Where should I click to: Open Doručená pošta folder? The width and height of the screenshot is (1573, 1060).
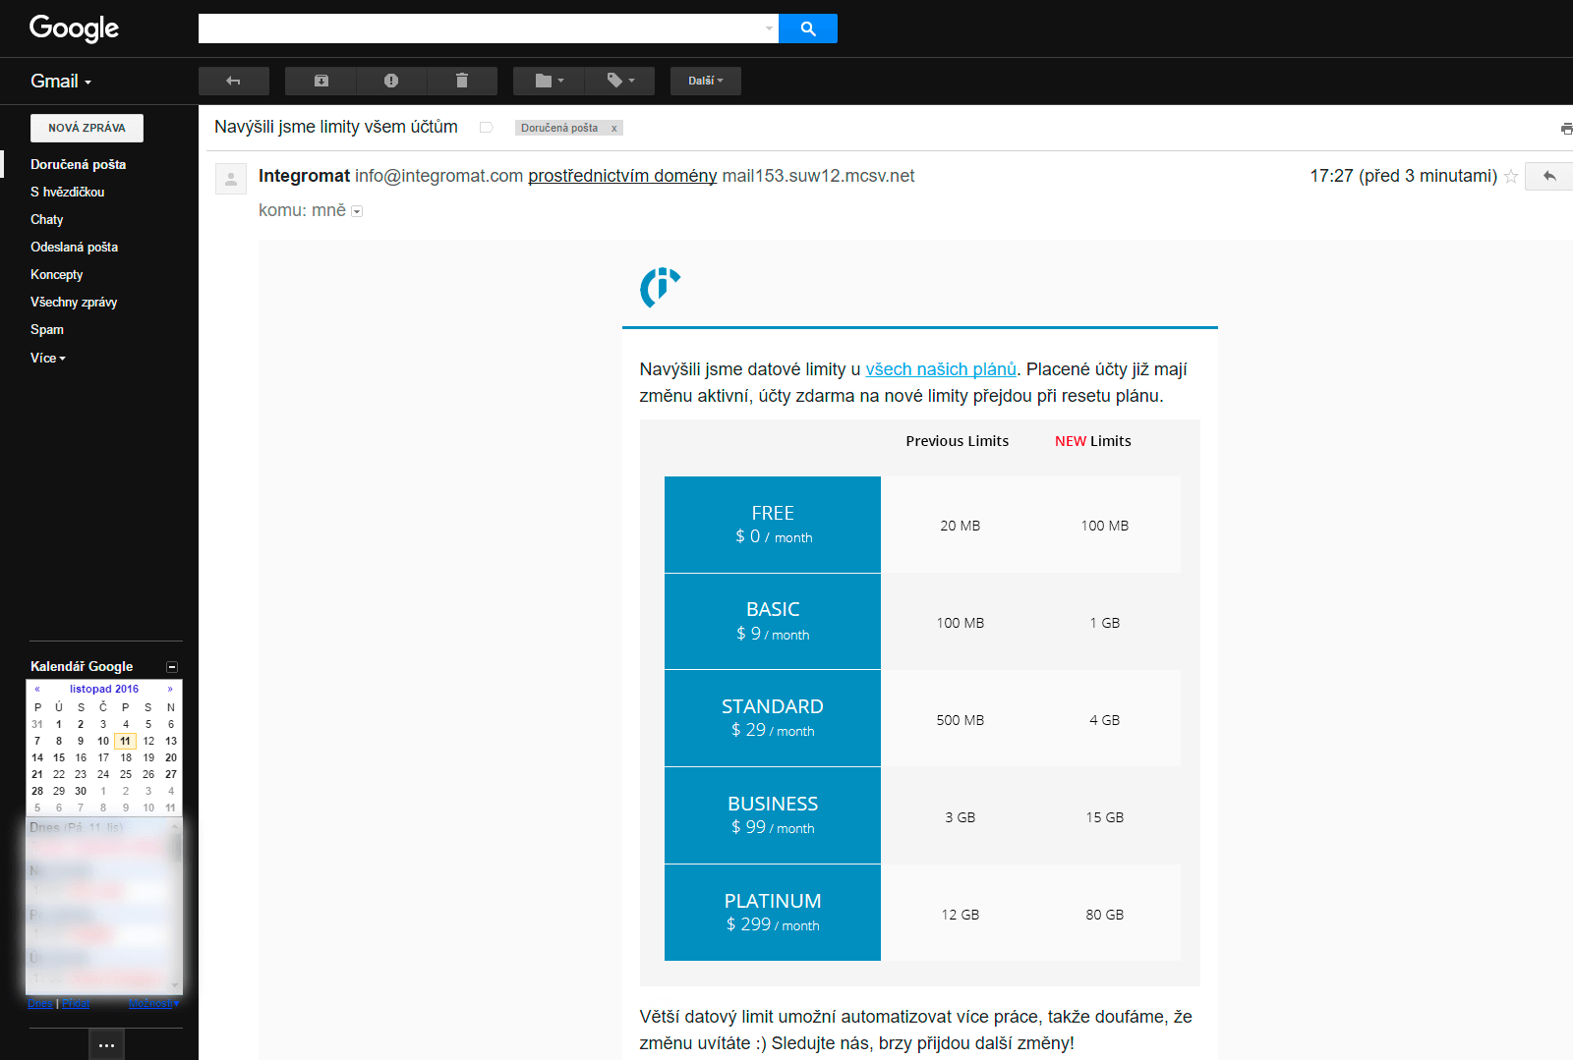click(78, 164)
